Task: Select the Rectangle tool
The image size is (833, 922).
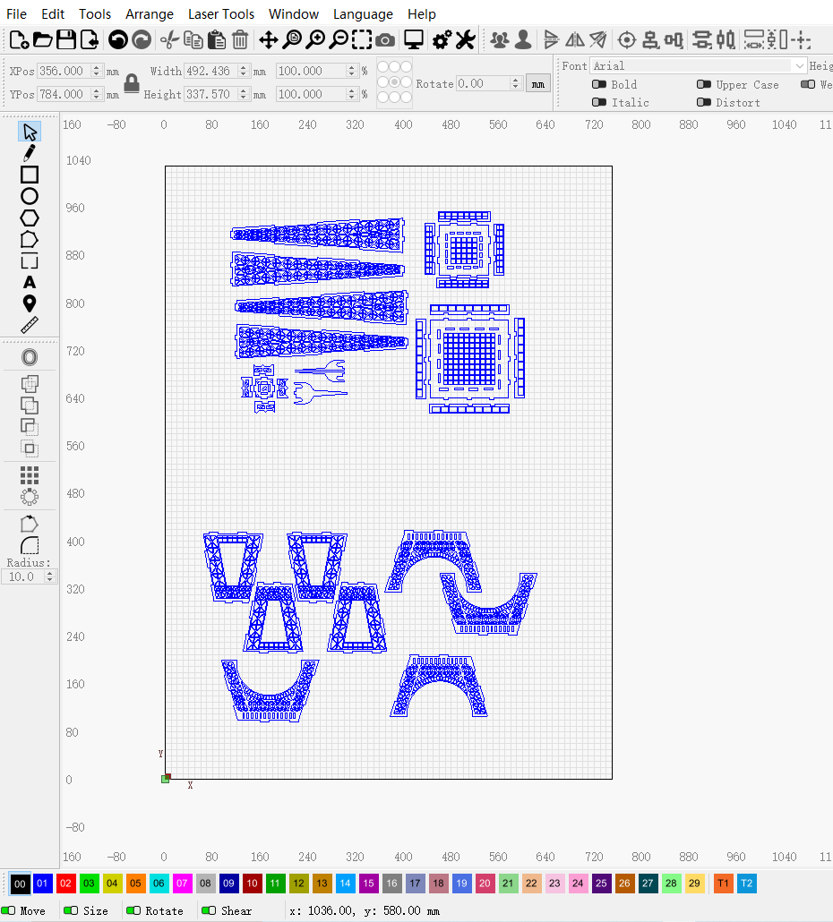Action: tap(30, 175)
